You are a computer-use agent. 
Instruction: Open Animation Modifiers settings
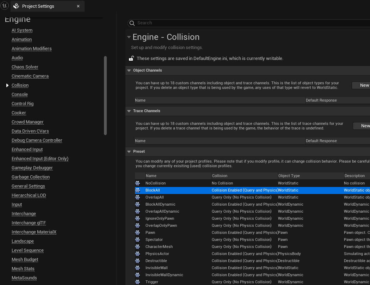click(32, 49)
